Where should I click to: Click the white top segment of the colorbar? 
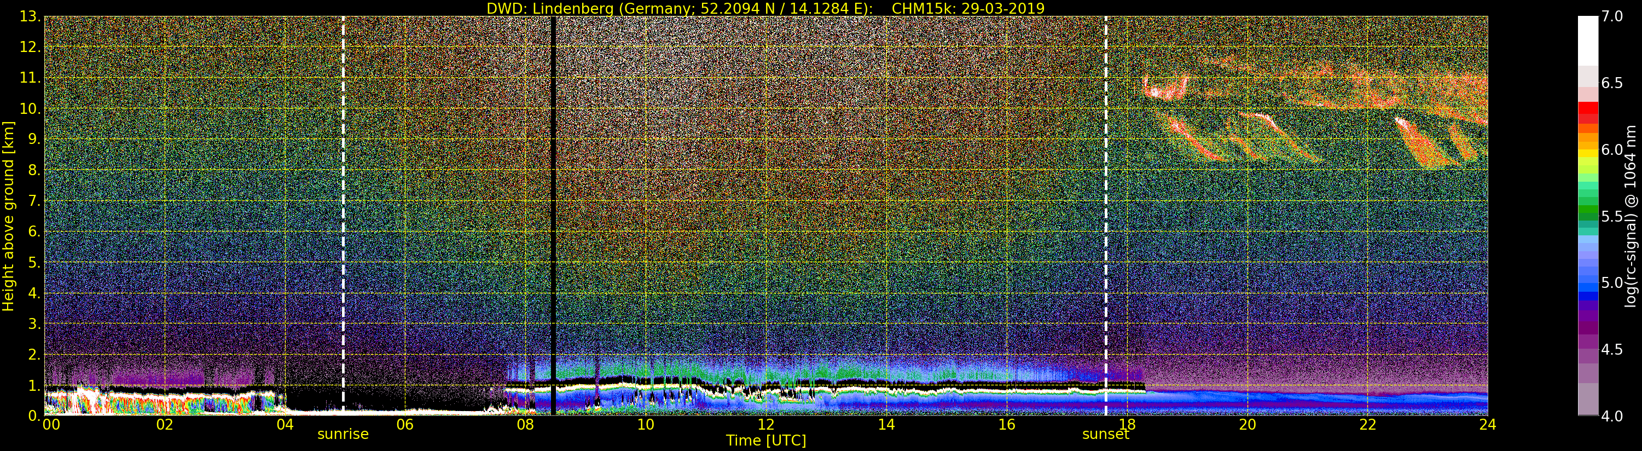(1588, 40)
